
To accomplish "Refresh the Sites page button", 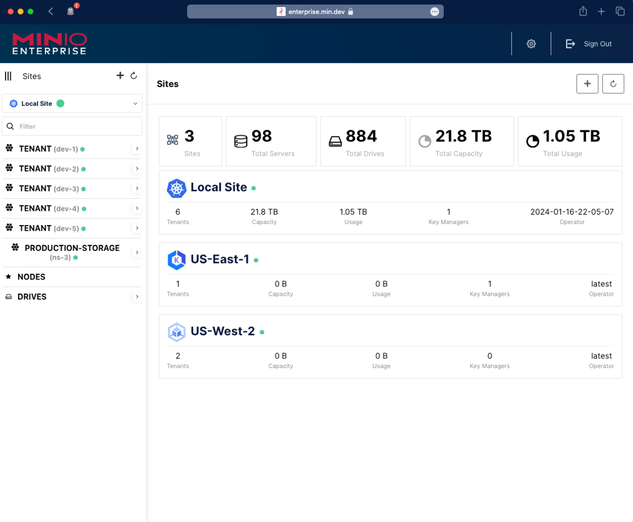I will click(x=613, y=84).
